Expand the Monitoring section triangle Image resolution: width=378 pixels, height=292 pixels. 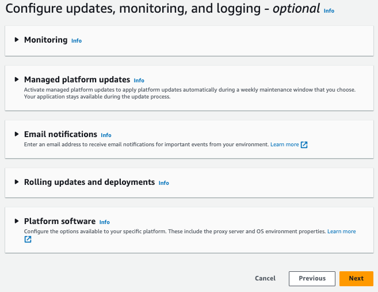coord(17,40)
